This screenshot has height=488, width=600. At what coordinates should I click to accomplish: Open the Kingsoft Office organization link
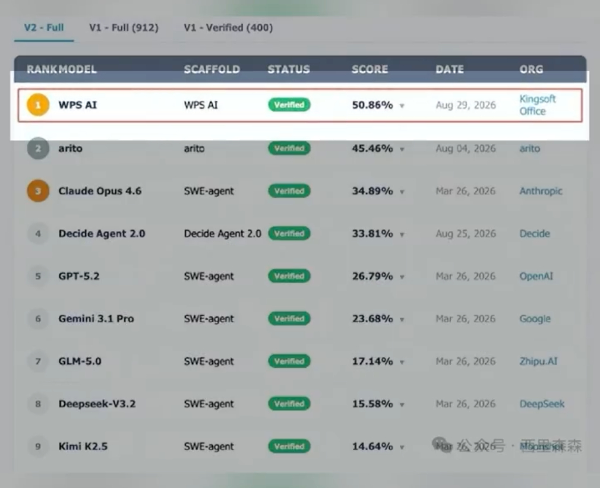coord(537,105)
